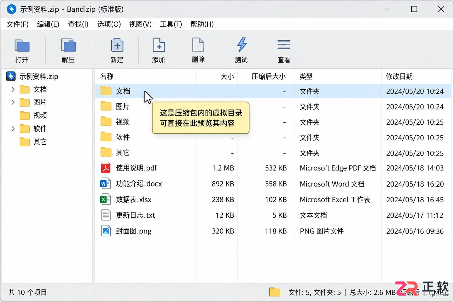Maximize the Bandizip window
This screenshot has width=454, height=302.
coord(414,9)
